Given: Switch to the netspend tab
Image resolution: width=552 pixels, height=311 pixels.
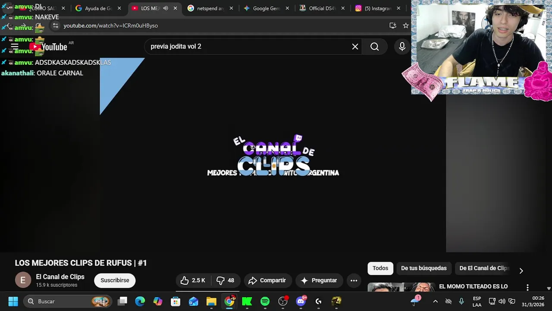Looking at the screenshot, I should click(x=210, y=8).
